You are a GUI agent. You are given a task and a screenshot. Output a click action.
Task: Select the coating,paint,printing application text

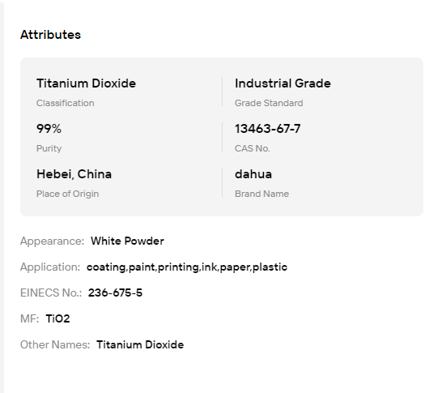[187, 267]
